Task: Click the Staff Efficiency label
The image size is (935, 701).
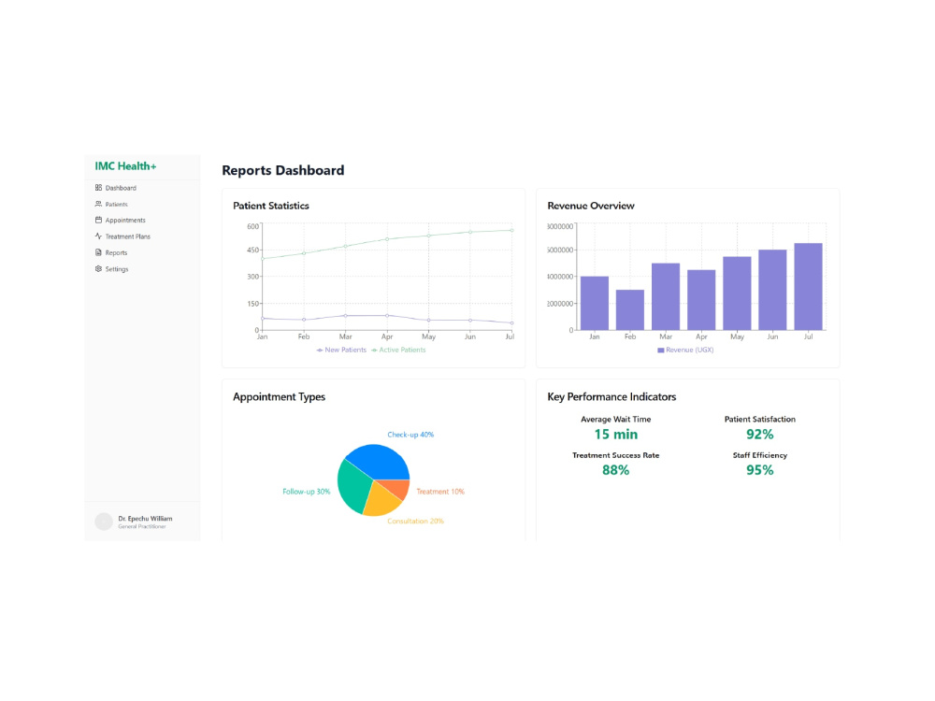Action: pyautogui.click(x=759, y=455)
